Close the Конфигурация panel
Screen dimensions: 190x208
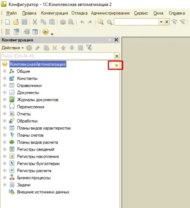point(116,40)
